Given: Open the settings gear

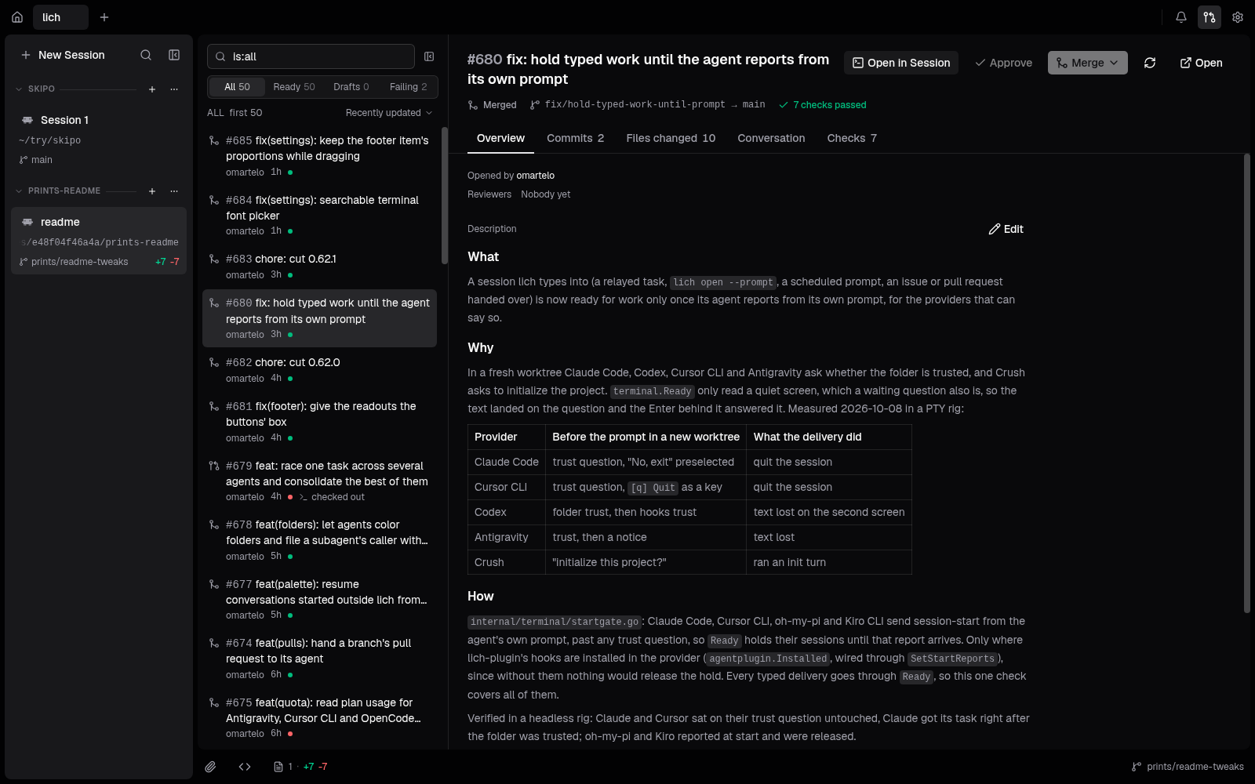Looking at the screenshot, I should [x=1238, y=17].
